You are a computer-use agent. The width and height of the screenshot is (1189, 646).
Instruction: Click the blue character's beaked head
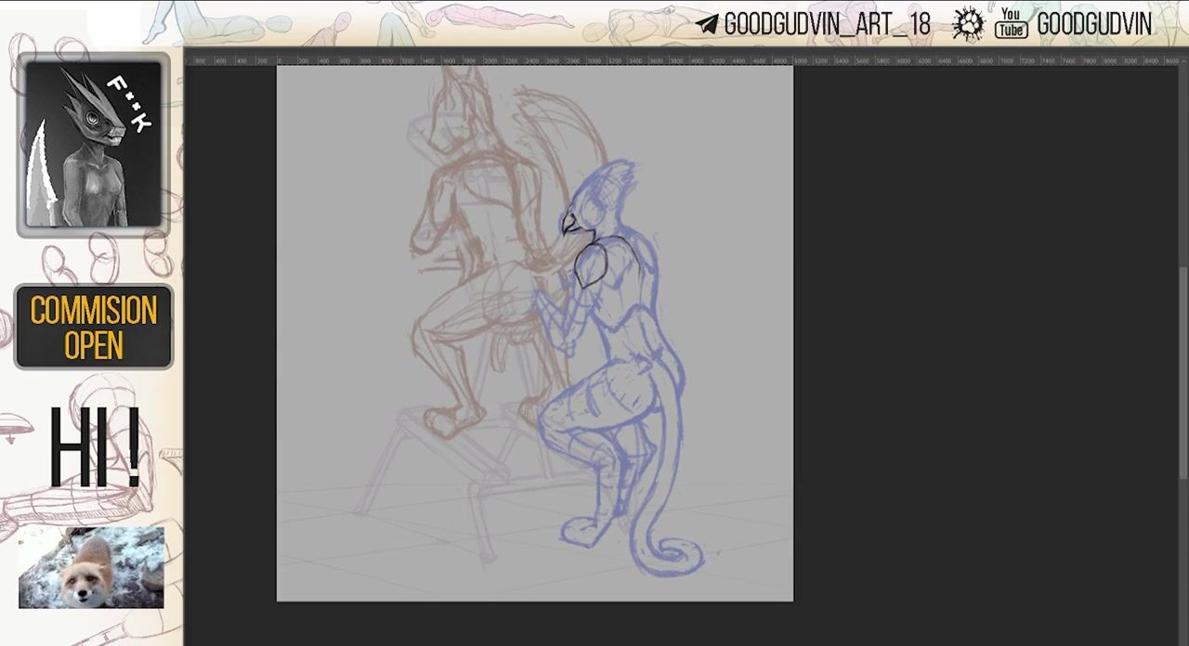coord(594,200)
